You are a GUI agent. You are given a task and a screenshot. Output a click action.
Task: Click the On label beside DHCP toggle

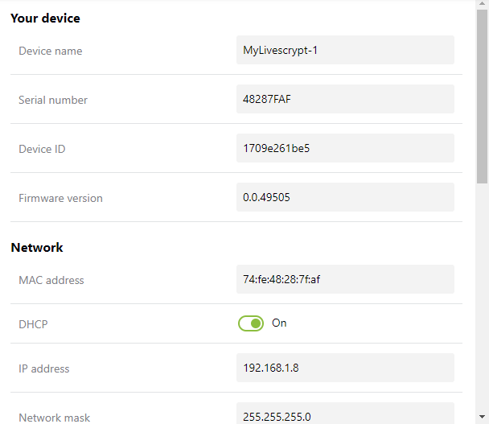click(x=279, y=323)
